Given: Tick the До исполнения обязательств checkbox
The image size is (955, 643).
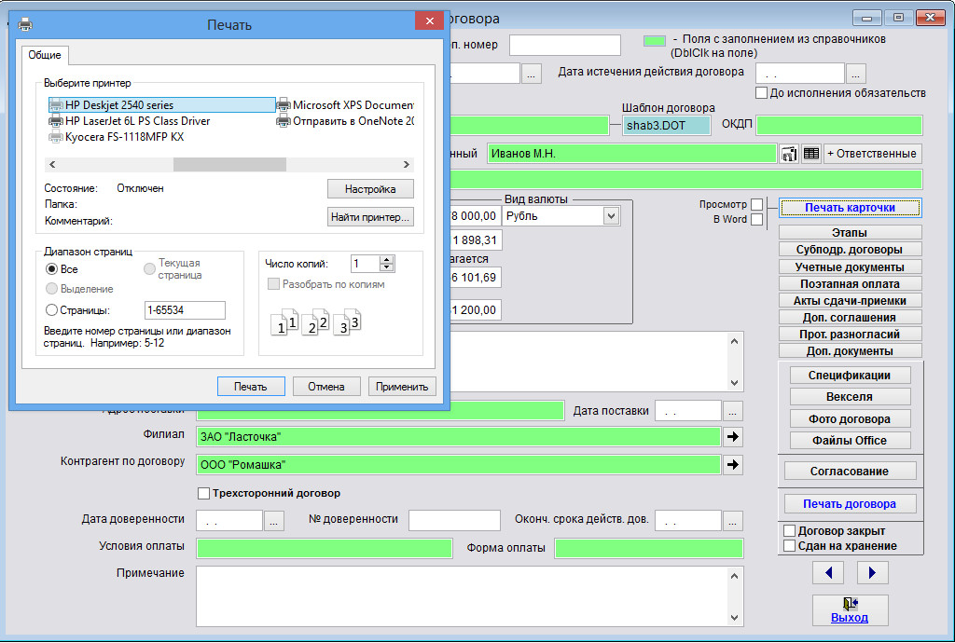Looking at the screenshot, I should [761, 93].
